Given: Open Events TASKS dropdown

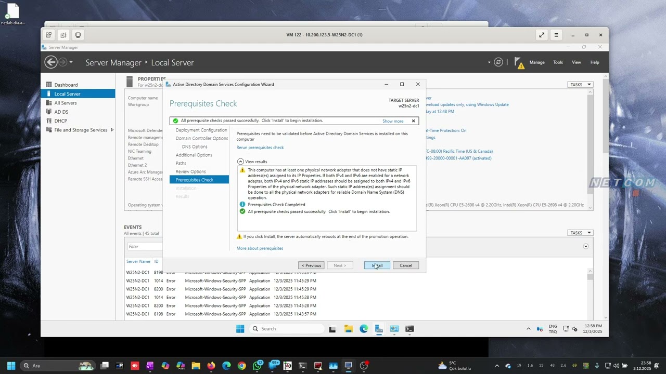Looking at the screenshot, I should pyautogui.click(x=580, y=233).
